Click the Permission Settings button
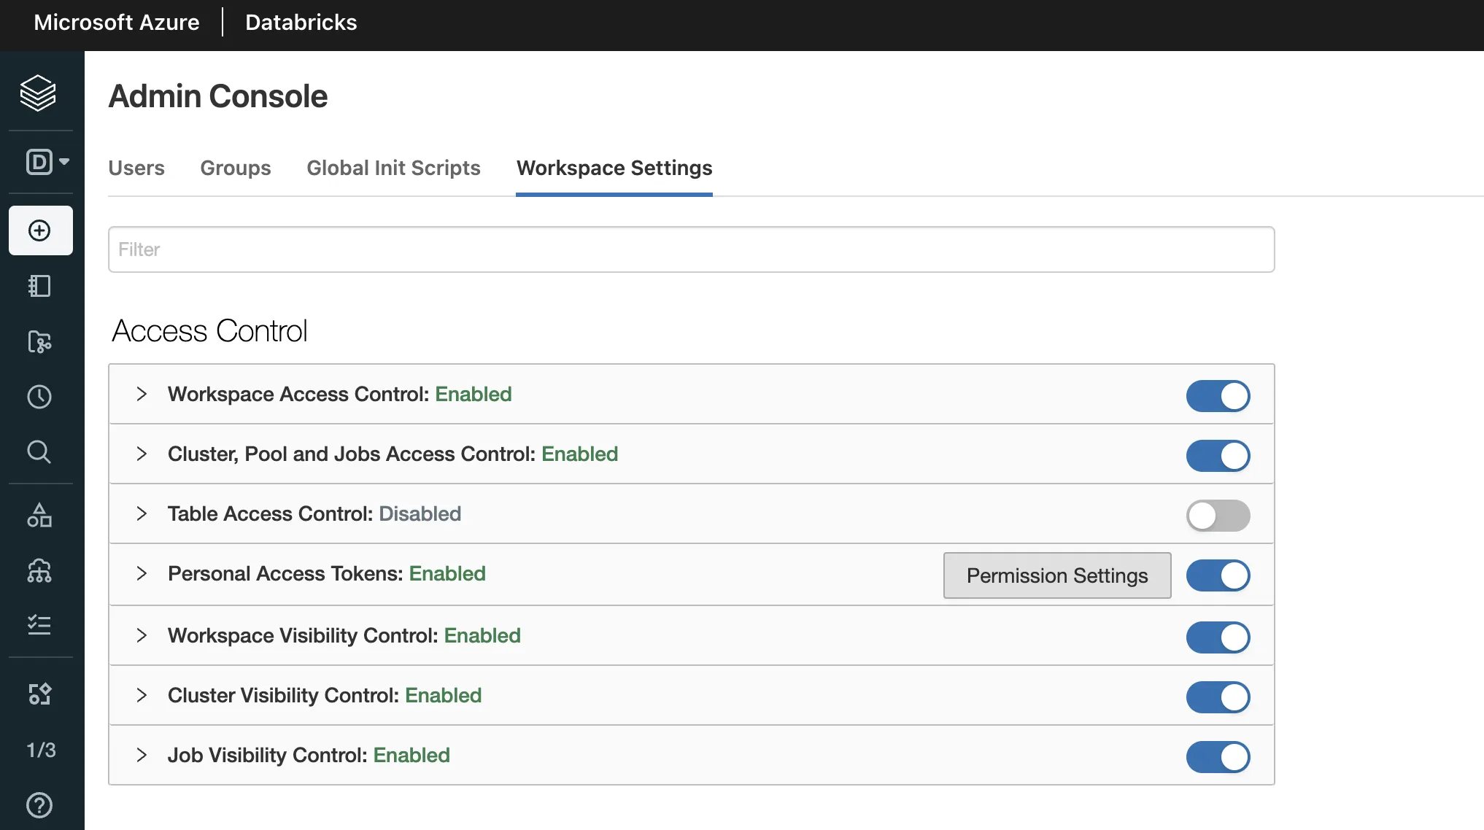 [1056, 575]
